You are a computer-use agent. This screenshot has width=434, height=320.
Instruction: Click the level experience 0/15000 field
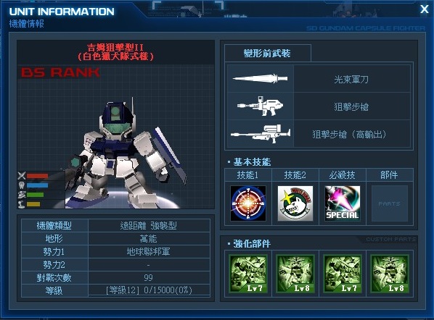tap(149, 290)
